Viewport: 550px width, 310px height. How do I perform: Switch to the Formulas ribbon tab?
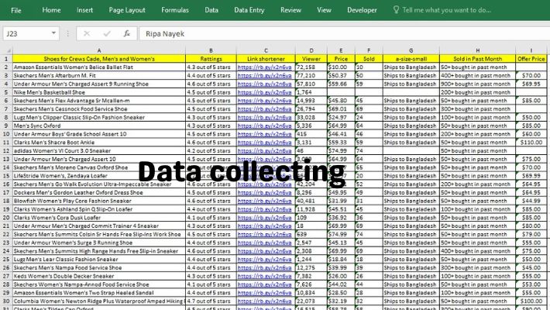[x=174, y=10]
